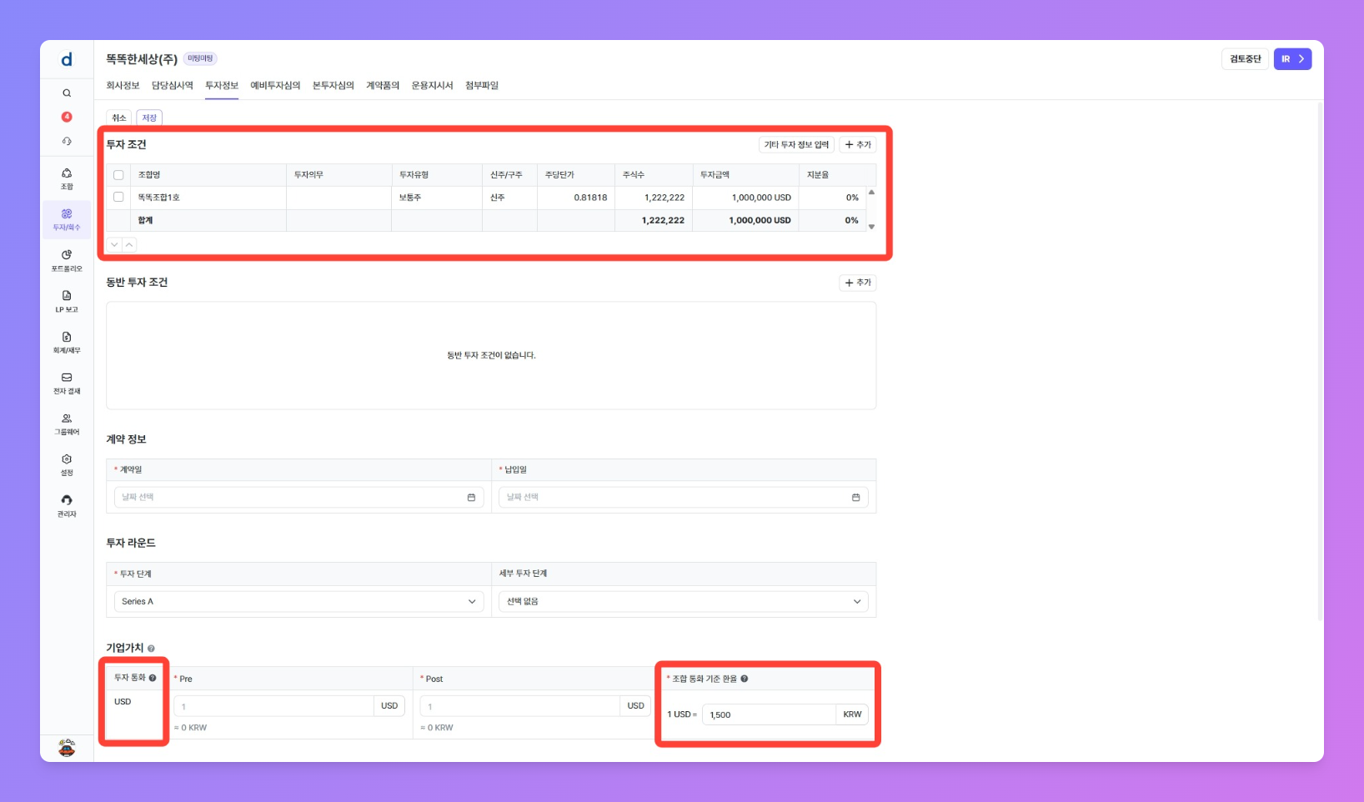This screenshot has height=802, width=1364.
Task: Move the row up with the up-arrow button
Action: click(x=129, y=244)
